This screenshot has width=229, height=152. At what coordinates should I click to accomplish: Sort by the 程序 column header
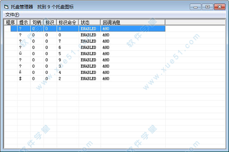tap(10, 23)
